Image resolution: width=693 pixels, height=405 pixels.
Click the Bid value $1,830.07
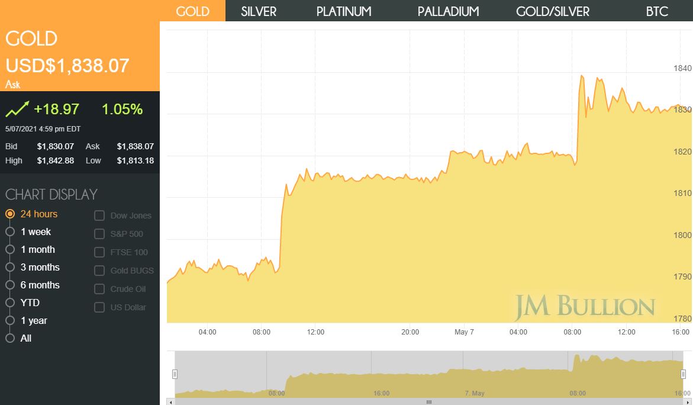(55, 146)
